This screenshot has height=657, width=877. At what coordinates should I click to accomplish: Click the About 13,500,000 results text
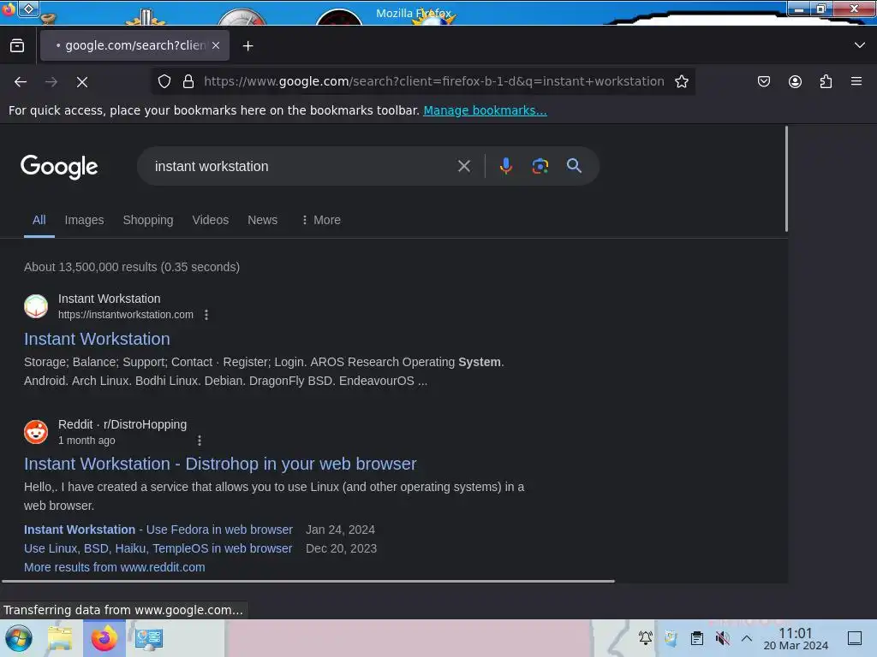point(132,267)
